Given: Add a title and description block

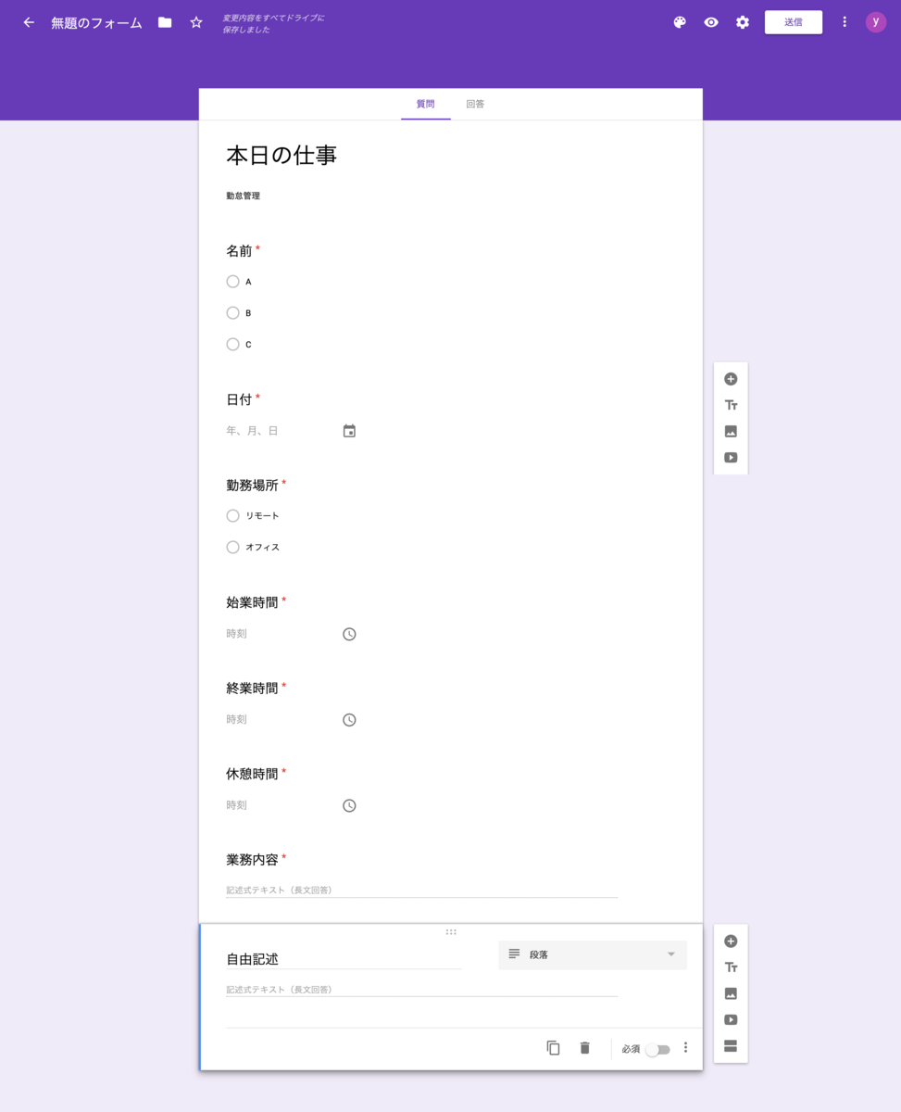Looking at the screenshot, I should click(x=731, y=967).
